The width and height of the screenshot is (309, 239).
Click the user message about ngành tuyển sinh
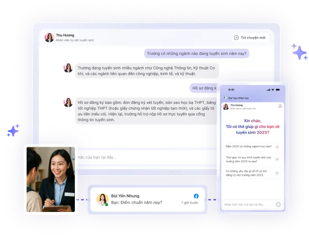197,54
